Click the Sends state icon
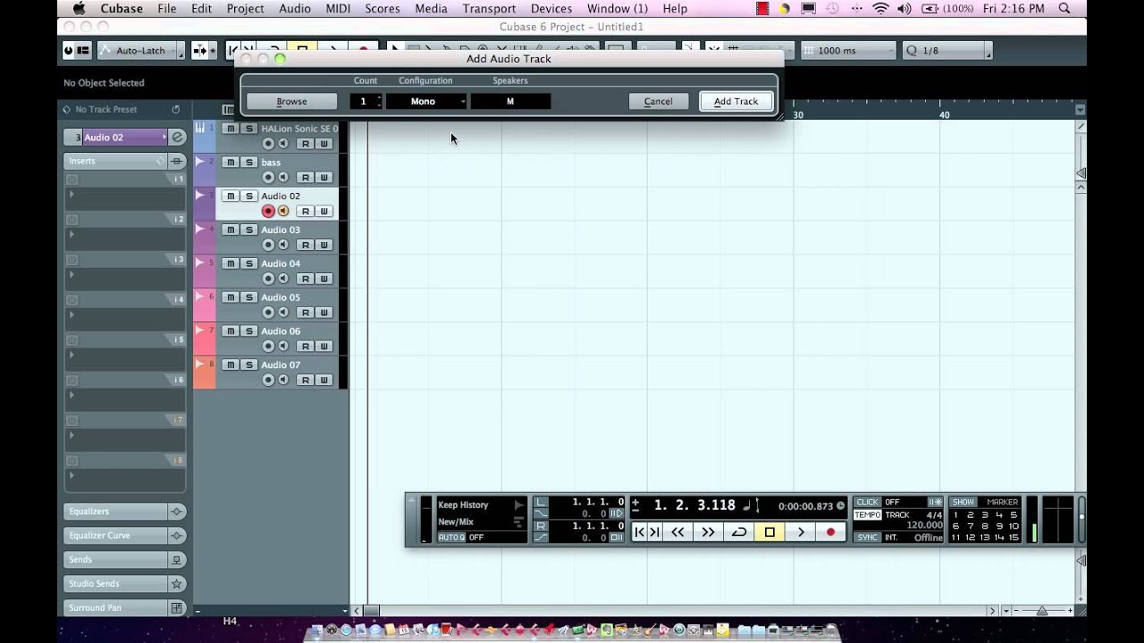1144x643 pixels. click(x=177, y=560)
